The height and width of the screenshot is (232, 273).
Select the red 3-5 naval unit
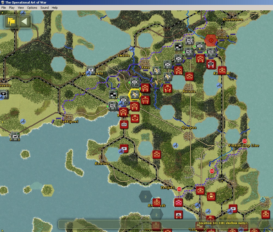click(178, 215)
